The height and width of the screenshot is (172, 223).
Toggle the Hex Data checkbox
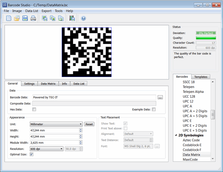pyautogui.click(x=34, y=109)
